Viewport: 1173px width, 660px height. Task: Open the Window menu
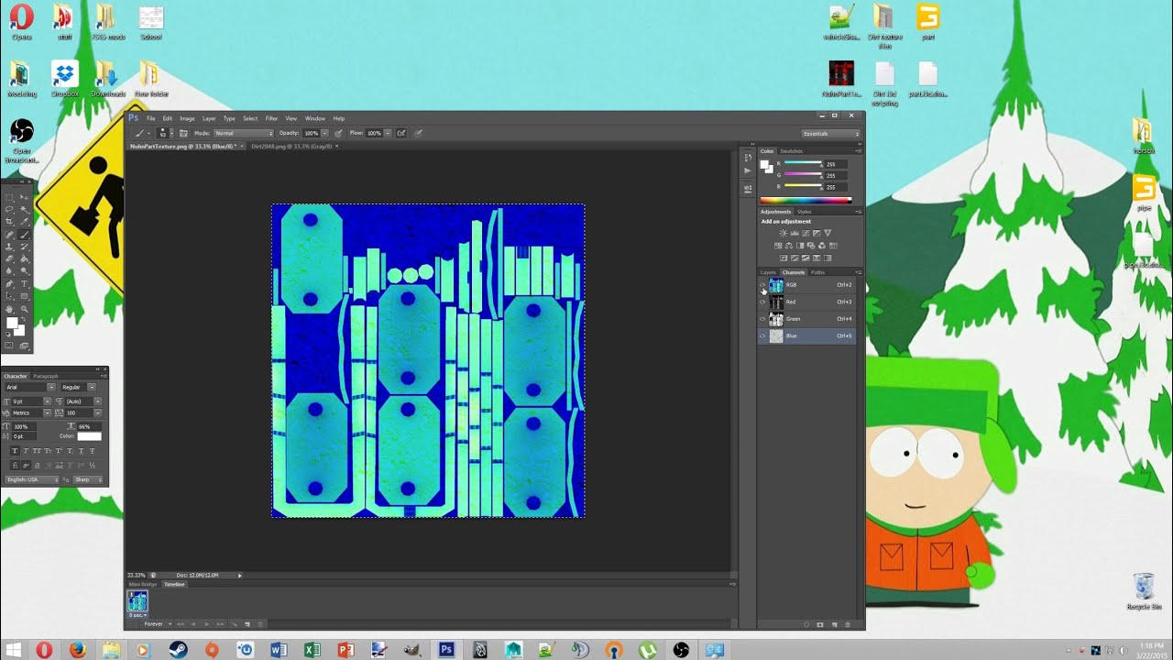coord(315,118)
